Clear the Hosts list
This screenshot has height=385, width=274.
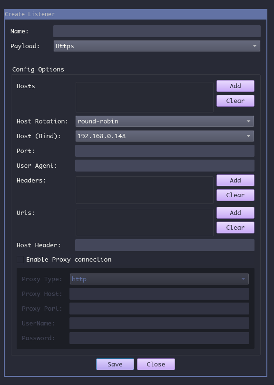pos(235,101)
